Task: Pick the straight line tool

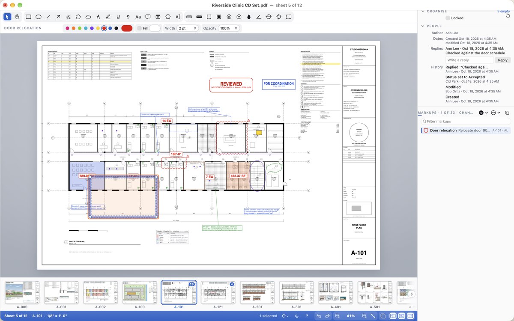Action: [x=48, y=17]
